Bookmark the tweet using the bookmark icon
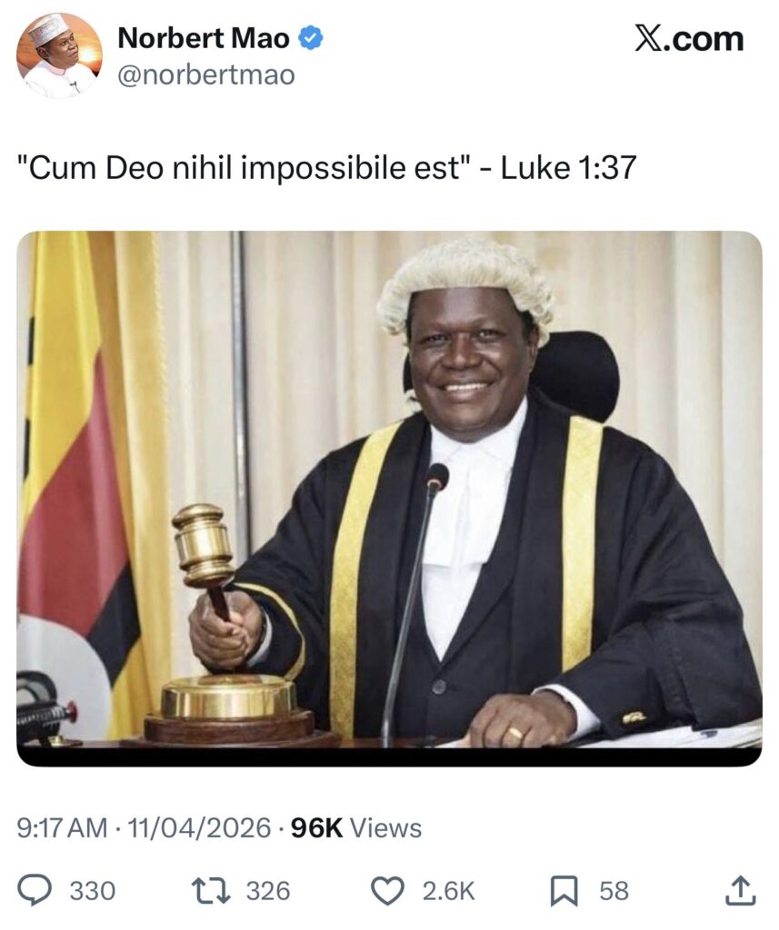The height and width of the screenshot is (930, 779). pyautogui.click(x=564, y=892)
